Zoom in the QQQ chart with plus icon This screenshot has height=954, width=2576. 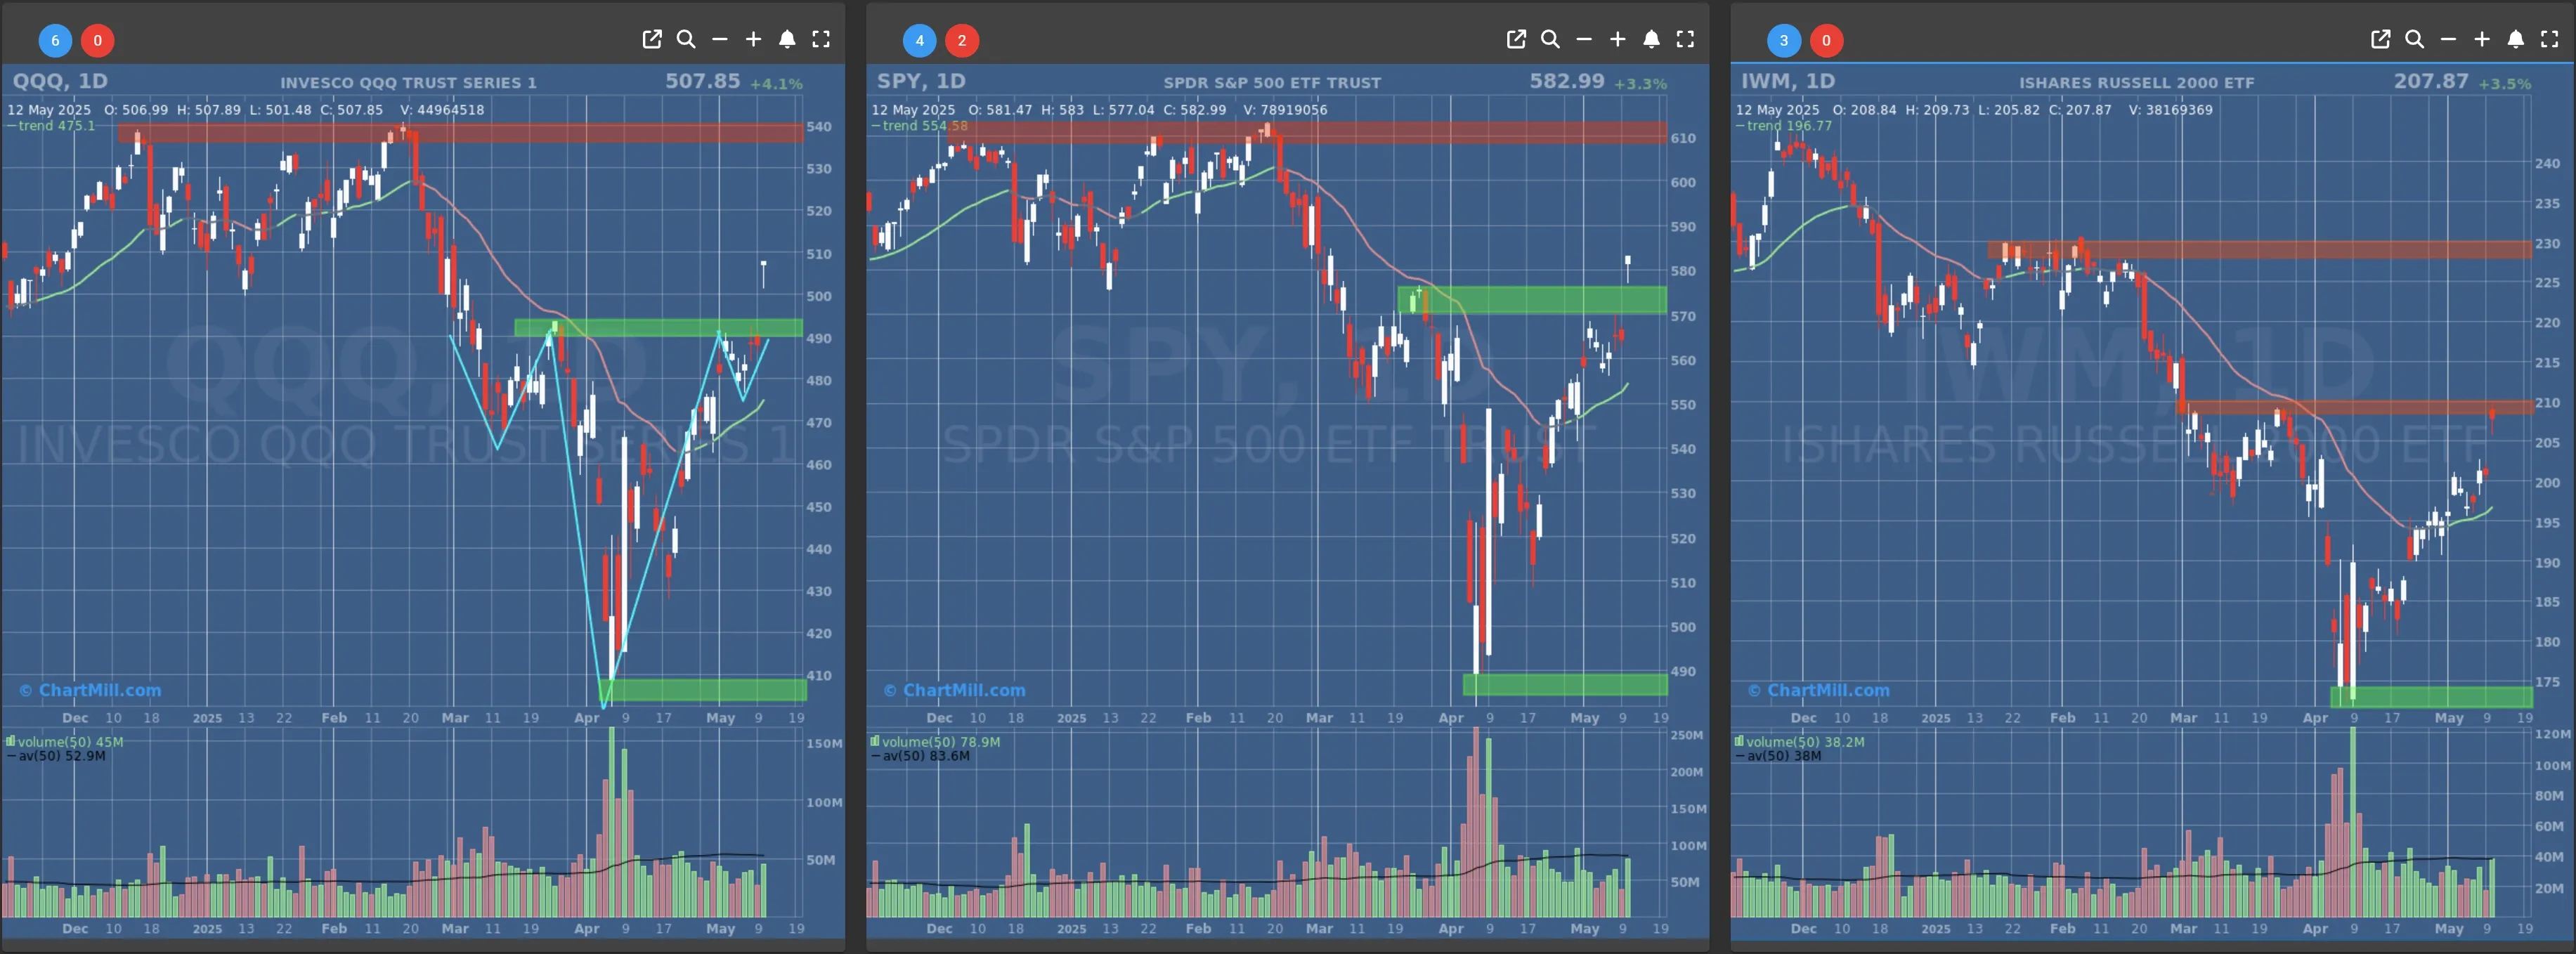(754, 39)
